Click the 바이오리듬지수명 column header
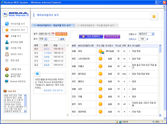The height and width of the screenshot is (124, 167). 87,46
